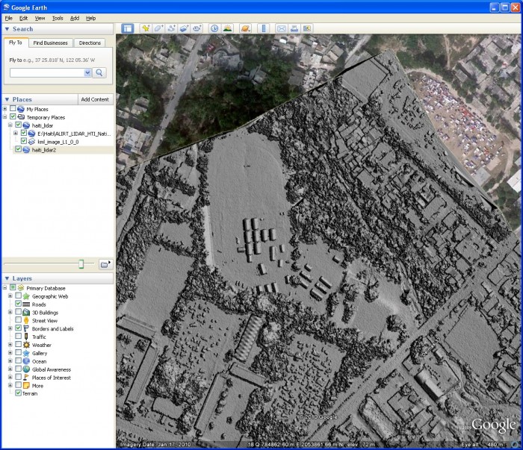
Task: Uncheck the haiti_lidar checkbox
Action: (19, 125)
